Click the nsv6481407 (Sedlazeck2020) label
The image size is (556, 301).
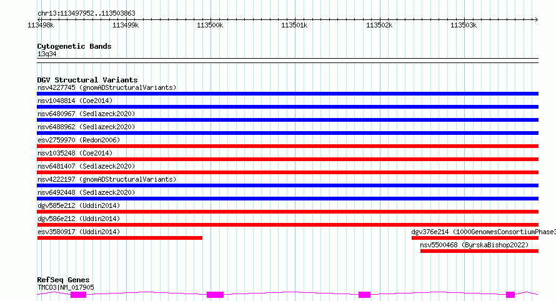coord(86,166)
